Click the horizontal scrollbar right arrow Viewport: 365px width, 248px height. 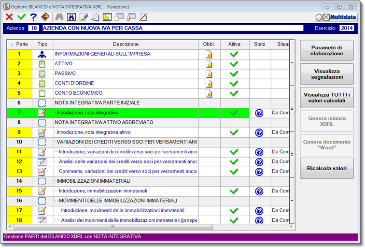[x=291, y=227]
